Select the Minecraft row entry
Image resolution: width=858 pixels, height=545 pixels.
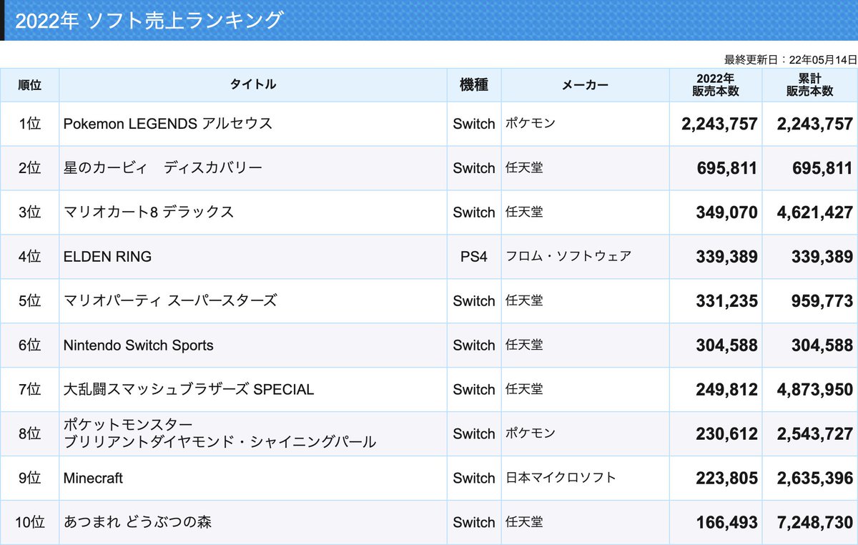pos(93,478)
